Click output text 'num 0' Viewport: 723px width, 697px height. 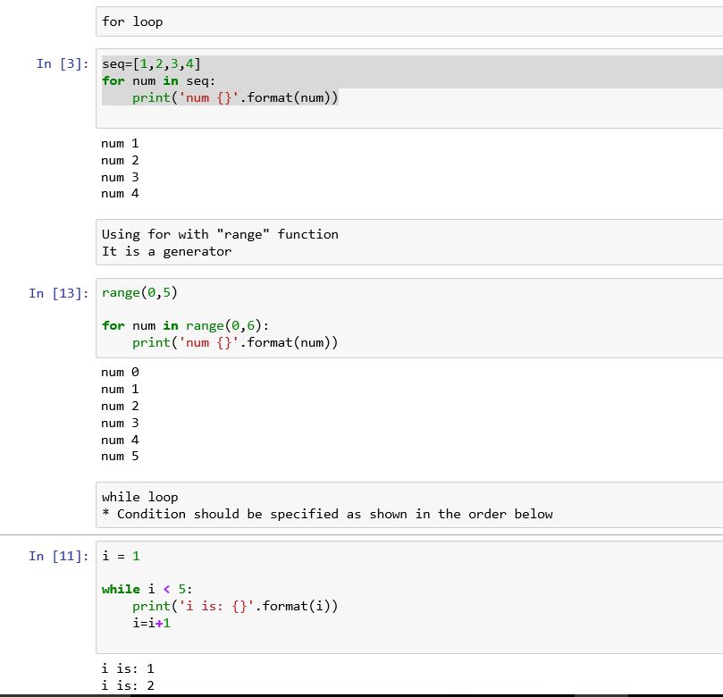[x=120, y=372]
